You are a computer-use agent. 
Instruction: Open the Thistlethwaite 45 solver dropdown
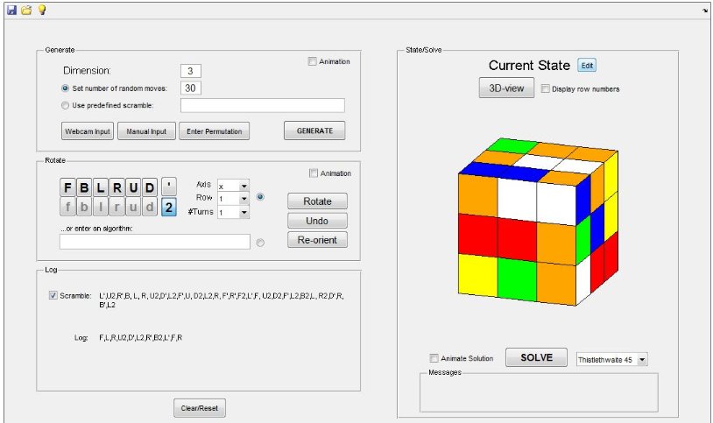[x=641, y=360]
